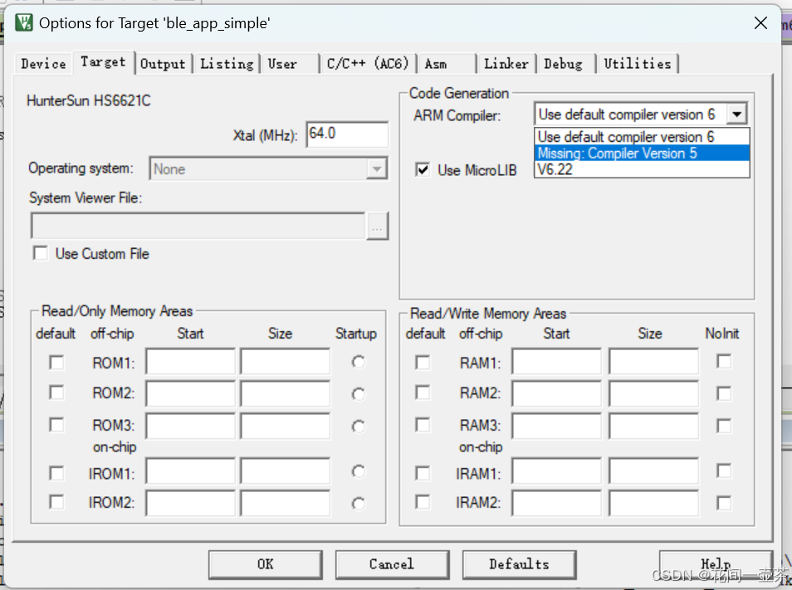Select the IROM1 Startup radio button
This screenshot has height=590, width=792.
358,471
